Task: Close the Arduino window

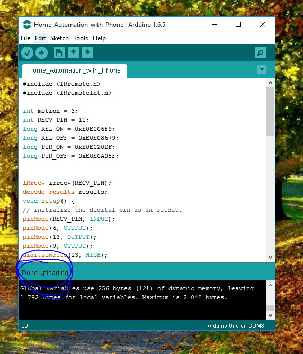Action: (x=263, y=24)
